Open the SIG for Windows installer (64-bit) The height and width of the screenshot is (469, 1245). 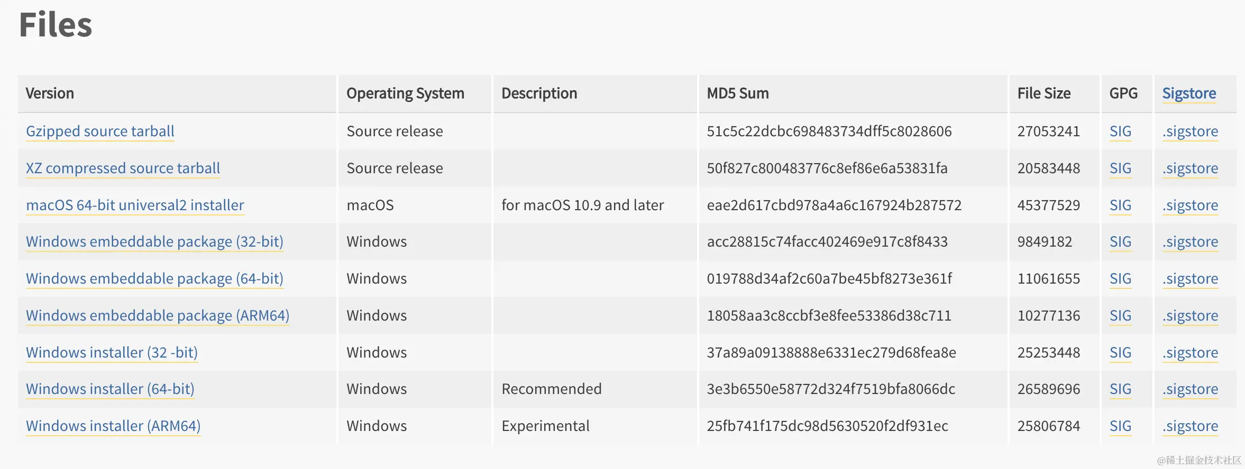(1120, 389)
